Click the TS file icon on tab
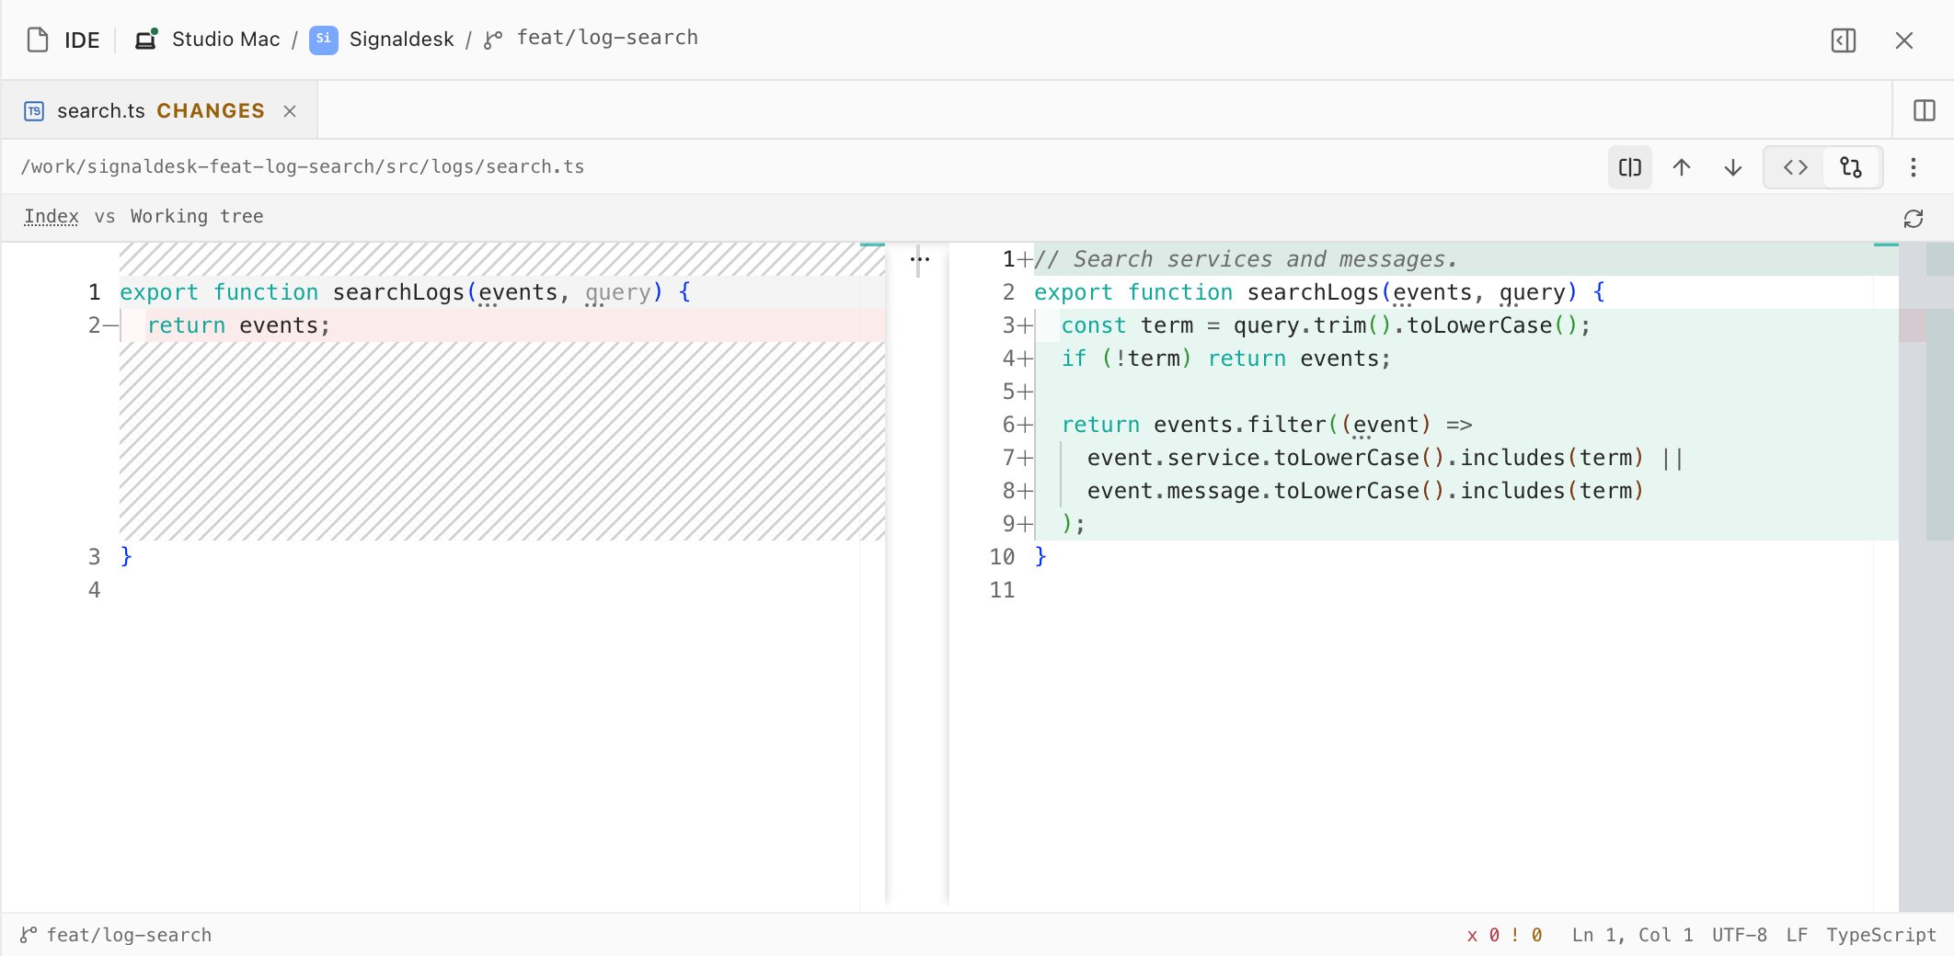The width and height of the screenshot is (1954, 956). point(34,111)
